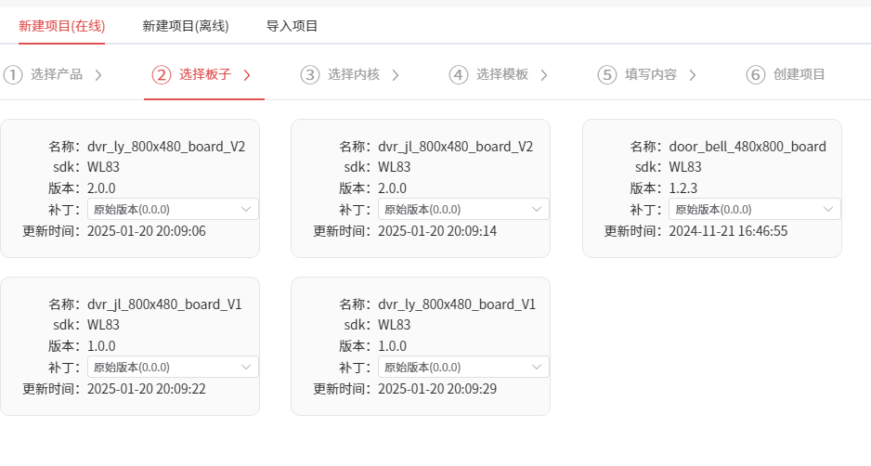871x466 pixels.
Task: Click version 2.0.0 on dvr_jl V2 card
Action: pos(393,188)
